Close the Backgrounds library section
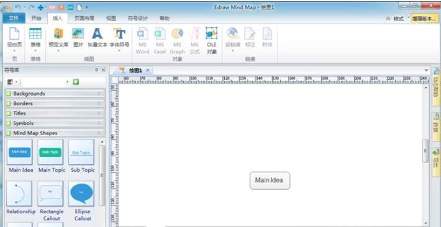This screenshot has width=441, height=227. coord(99,94)
